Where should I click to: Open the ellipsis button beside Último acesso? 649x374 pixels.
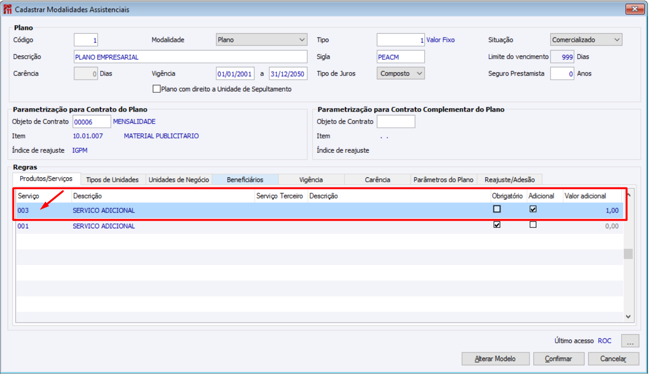pos(630,341)
